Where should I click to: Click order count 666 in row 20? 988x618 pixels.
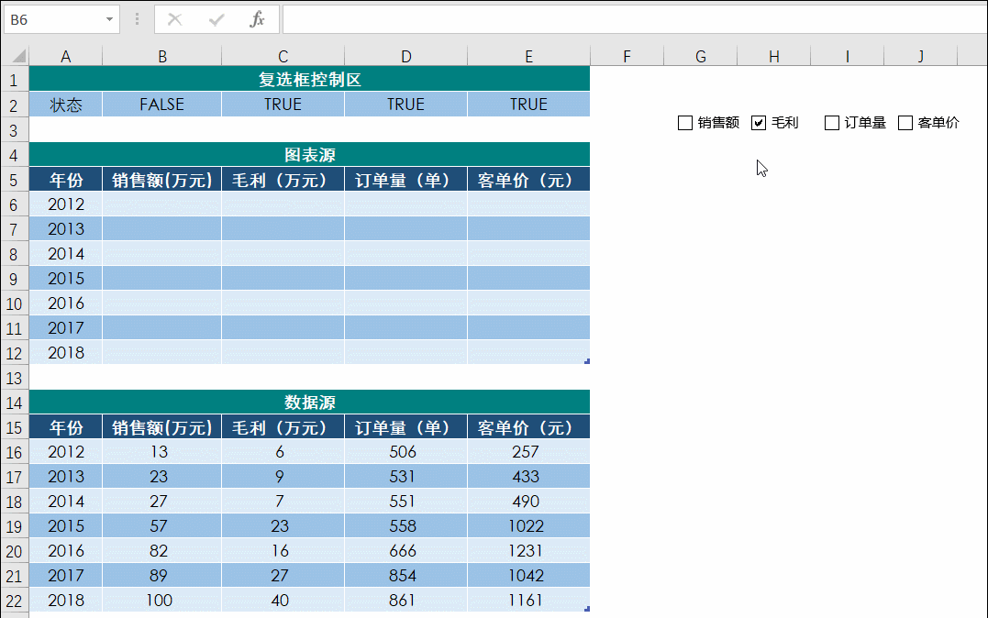click(x=405, y=550)
